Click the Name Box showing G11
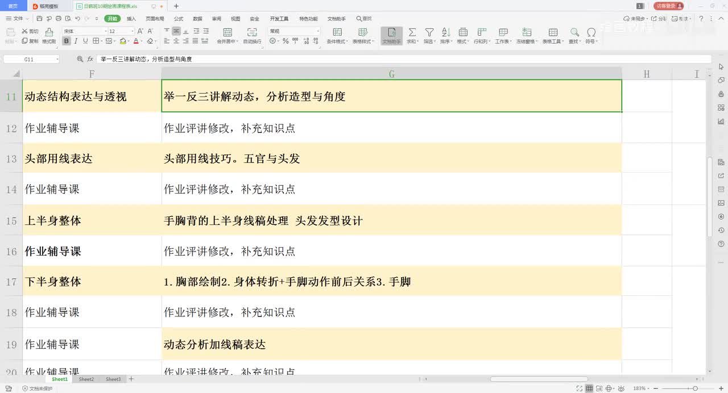Viewport: 728px width, 393px height. pyautogui.click(x=31, y=59)
